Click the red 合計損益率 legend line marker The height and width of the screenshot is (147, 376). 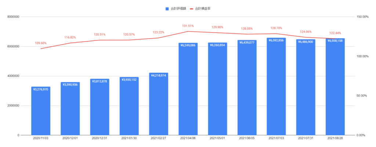(192, 8)
